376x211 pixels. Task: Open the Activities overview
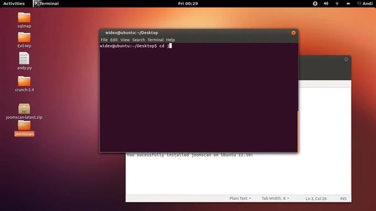click(14, 4)
